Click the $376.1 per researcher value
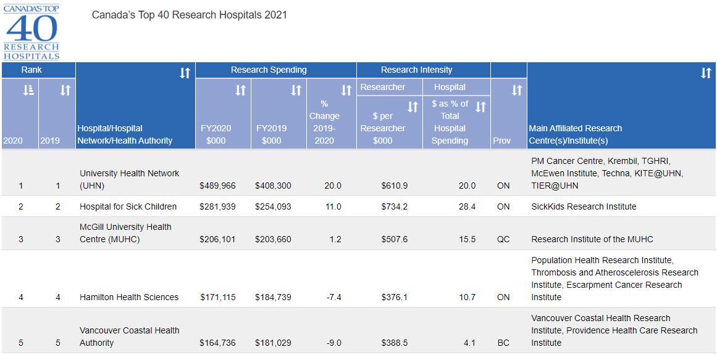The height and width of the screenshot is (355, 717). pyautogui.click(x=395, y=298)
